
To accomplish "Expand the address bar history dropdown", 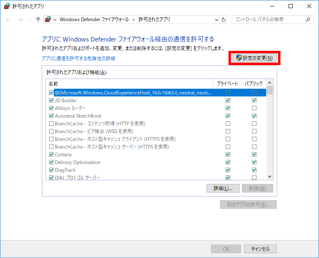I will coord(217,20).
